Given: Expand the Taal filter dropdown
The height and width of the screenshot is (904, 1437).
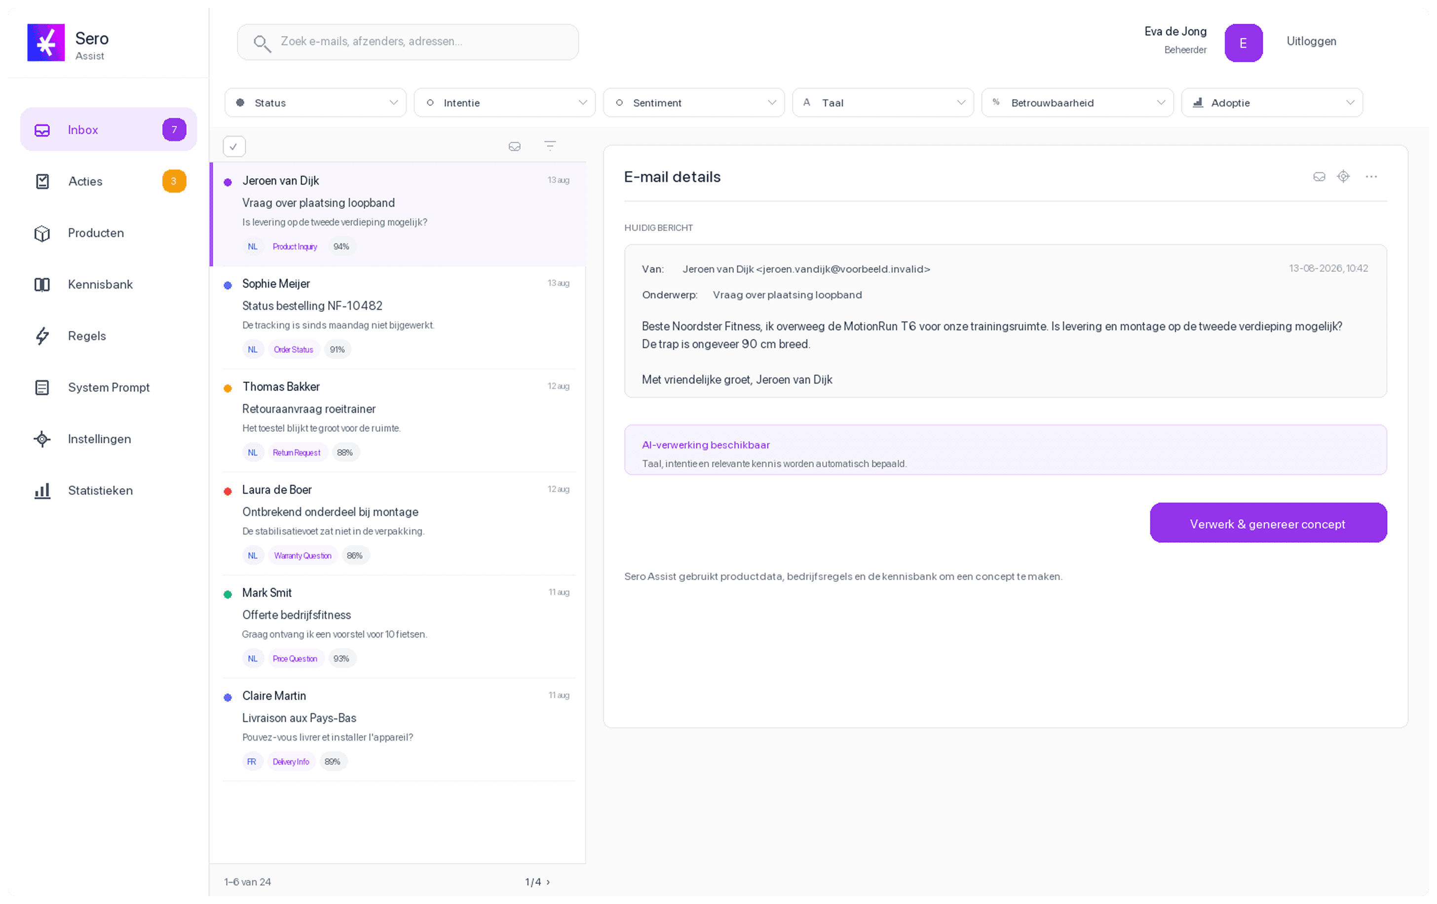Looking at the screenshot, I should (x=883, y=103).
